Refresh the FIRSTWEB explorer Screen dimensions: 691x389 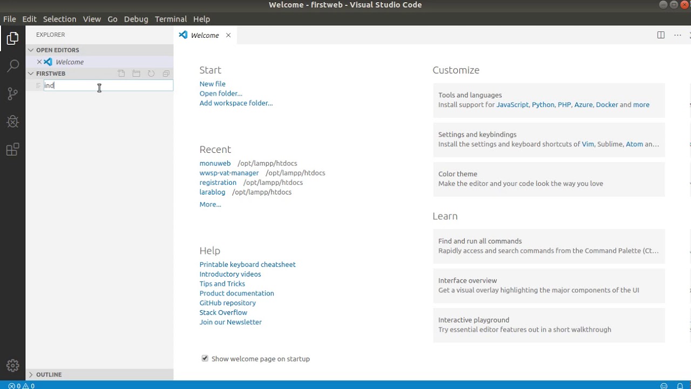[x=151, y=73]
